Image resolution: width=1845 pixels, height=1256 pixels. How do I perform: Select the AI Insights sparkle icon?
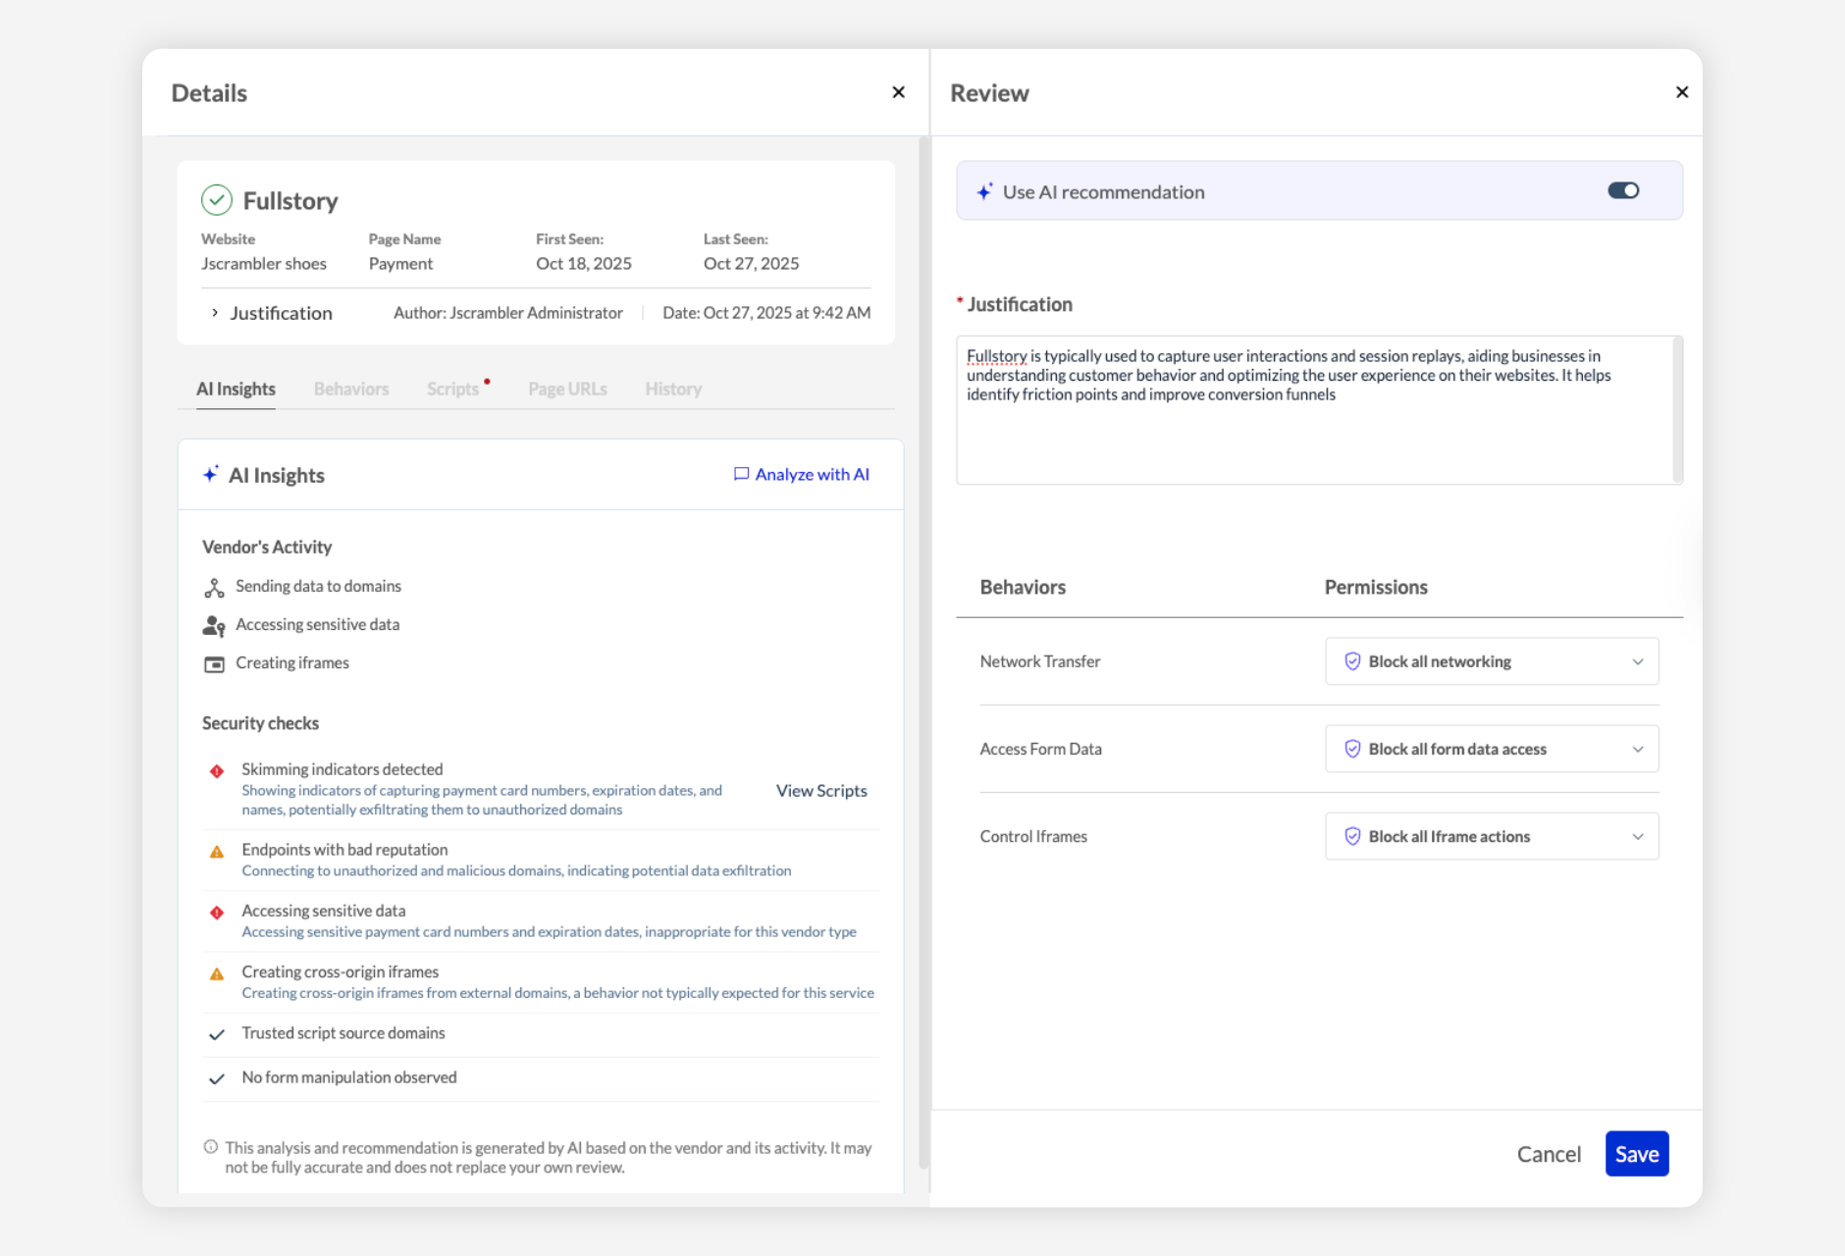211,474
